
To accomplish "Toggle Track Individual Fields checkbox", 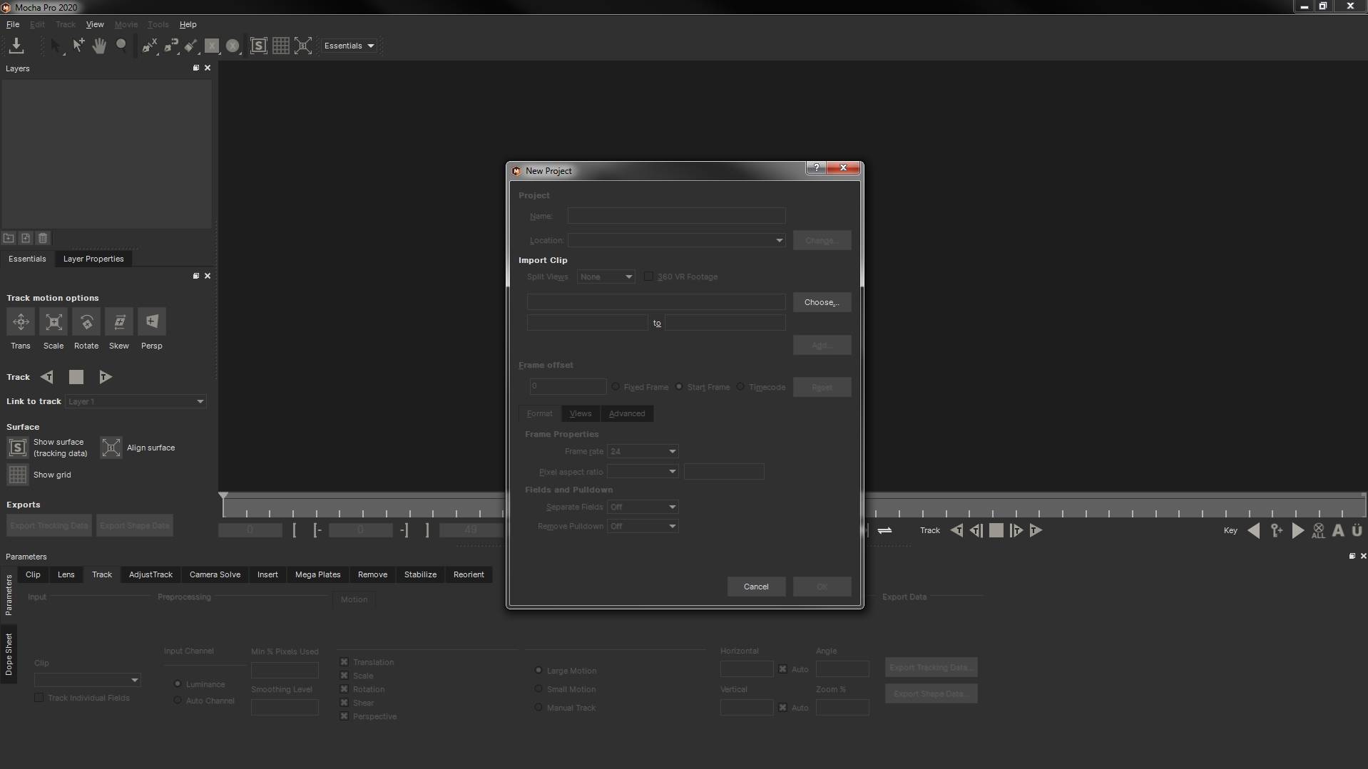I will (39, 698).
